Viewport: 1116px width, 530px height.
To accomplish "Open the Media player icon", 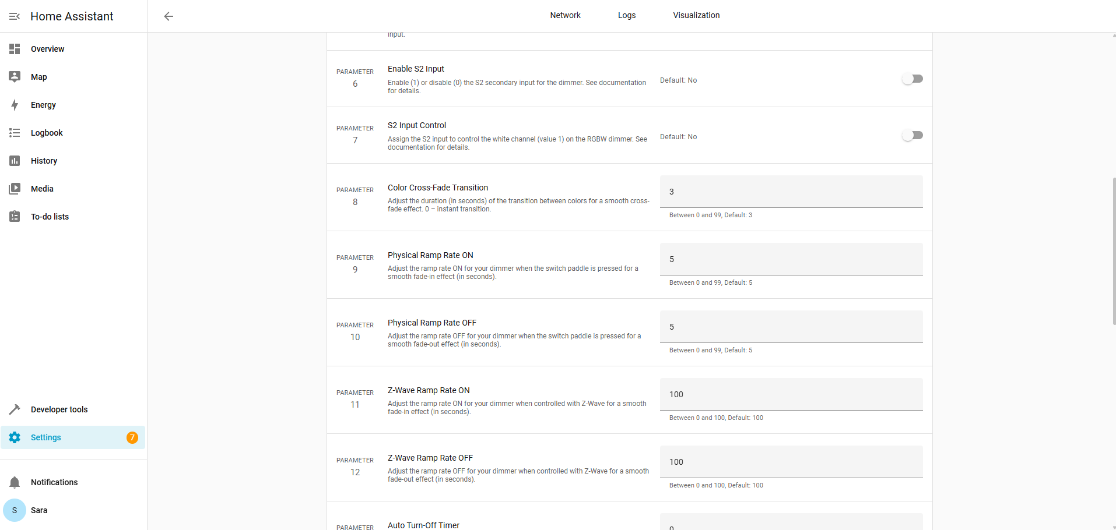I will 15,189.
